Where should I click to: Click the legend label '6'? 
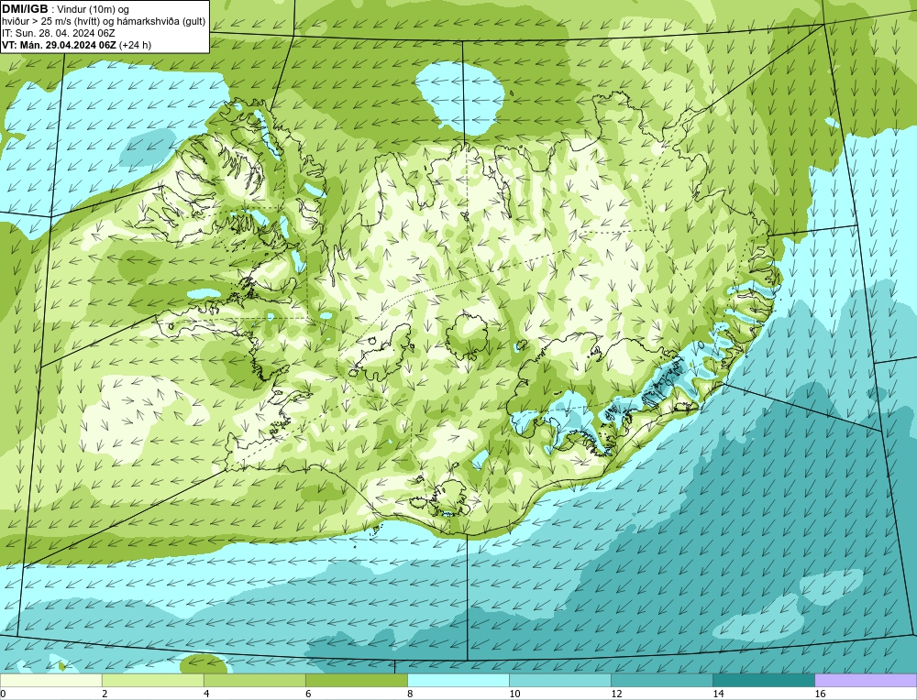[308, 694]
